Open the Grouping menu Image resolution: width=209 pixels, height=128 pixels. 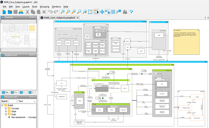tap(45, 6)
